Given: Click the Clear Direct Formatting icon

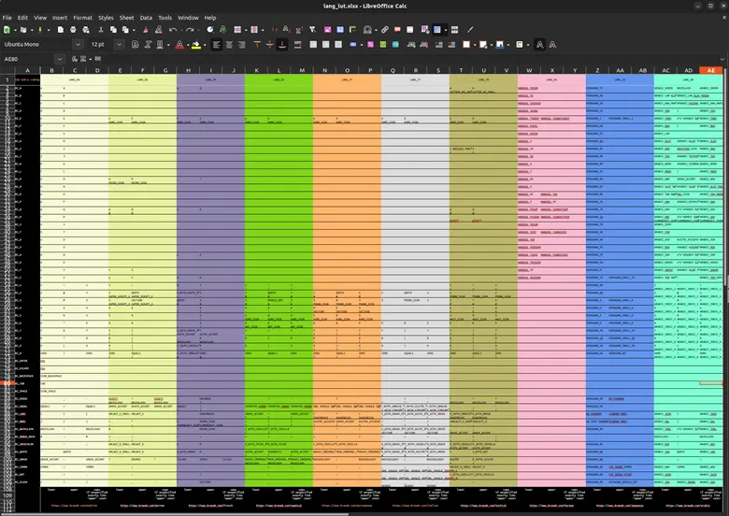Looking at the screenshot, I should point(159,30).
